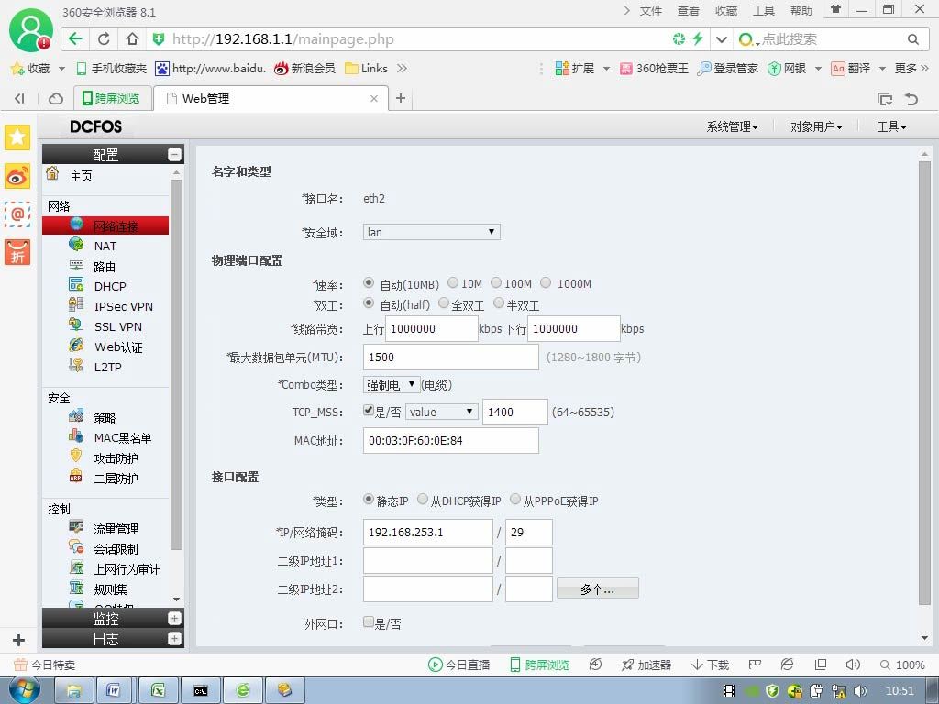The image size is (939, 704).
Task: Click the browser back arrow button
Action: coord(75,38)
